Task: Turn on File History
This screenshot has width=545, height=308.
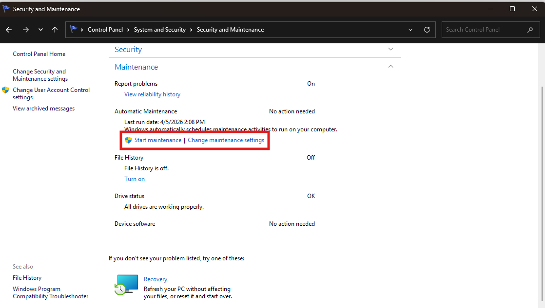Action: coord(135,179)
